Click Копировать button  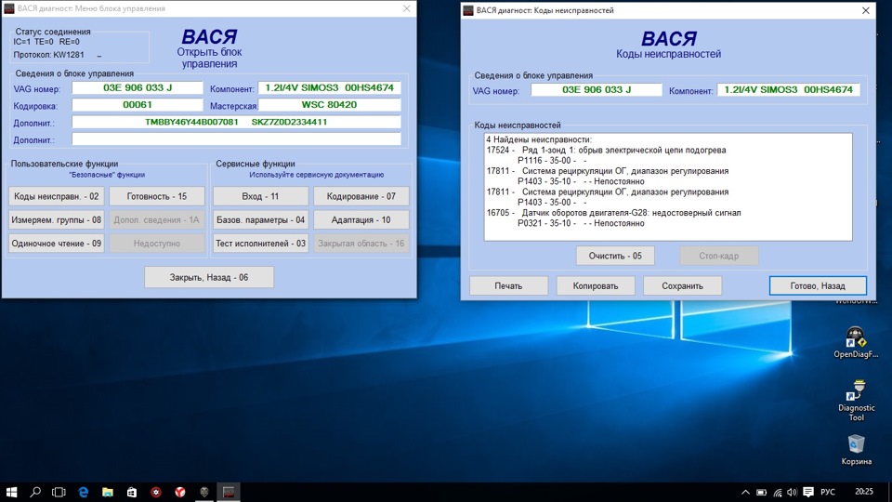[596, 285]
